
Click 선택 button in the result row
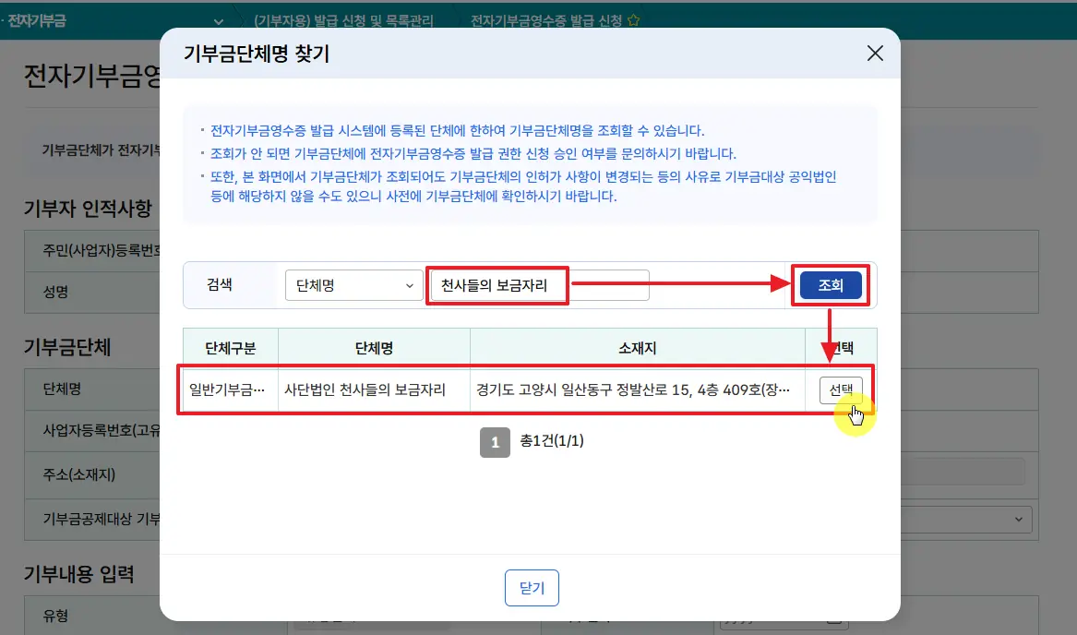coord(840,390)
